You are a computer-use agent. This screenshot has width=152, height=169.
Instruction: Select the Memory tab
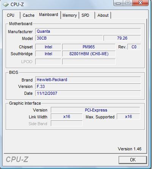(x=70, y=15)
